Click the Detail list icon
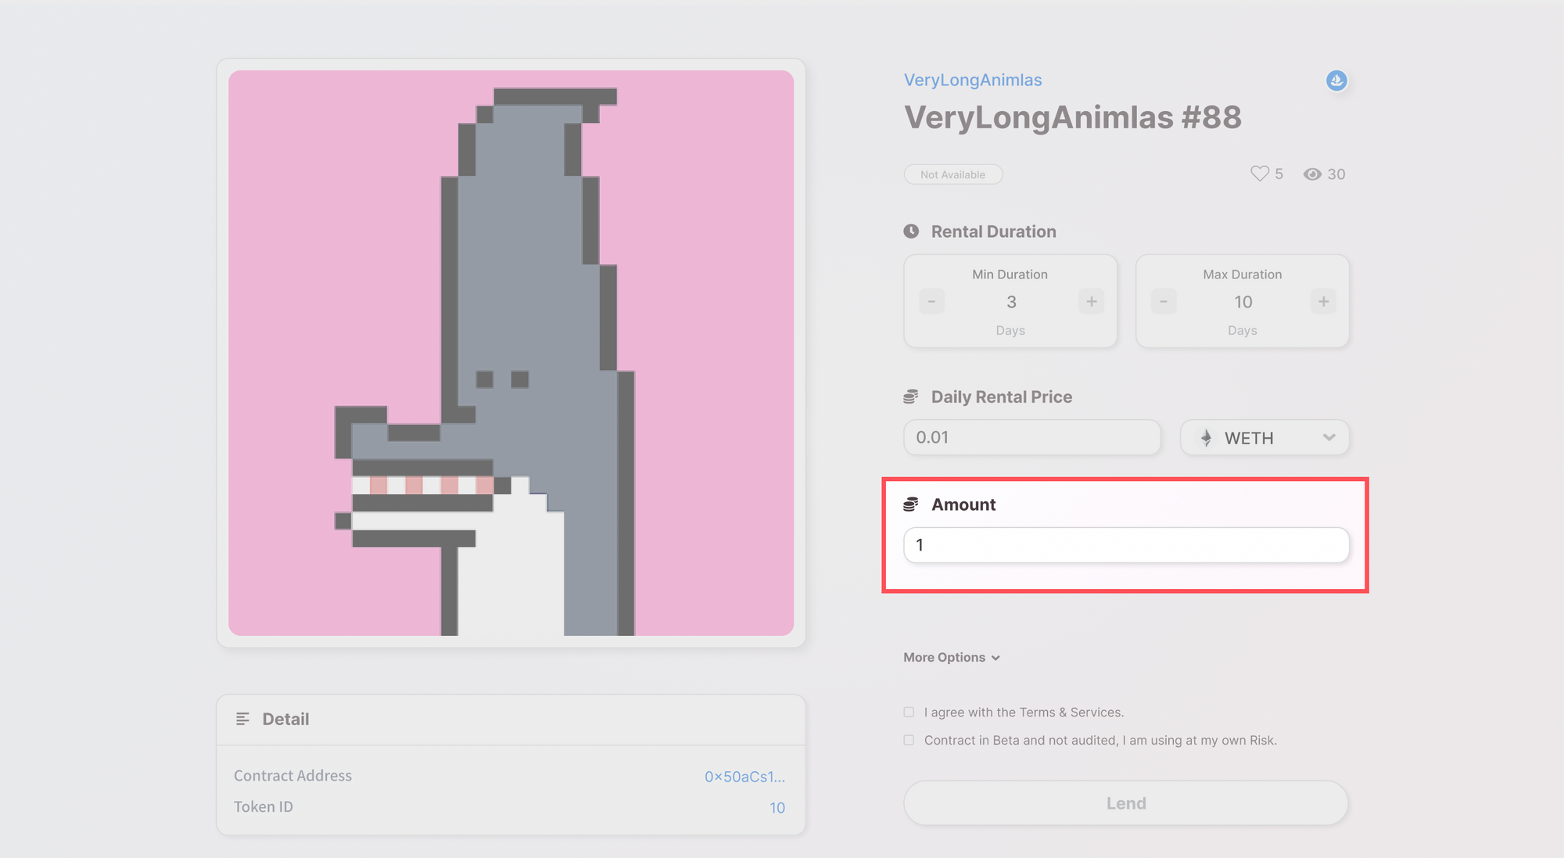This screenshot has height=858, width=1564. coord(242,719)
